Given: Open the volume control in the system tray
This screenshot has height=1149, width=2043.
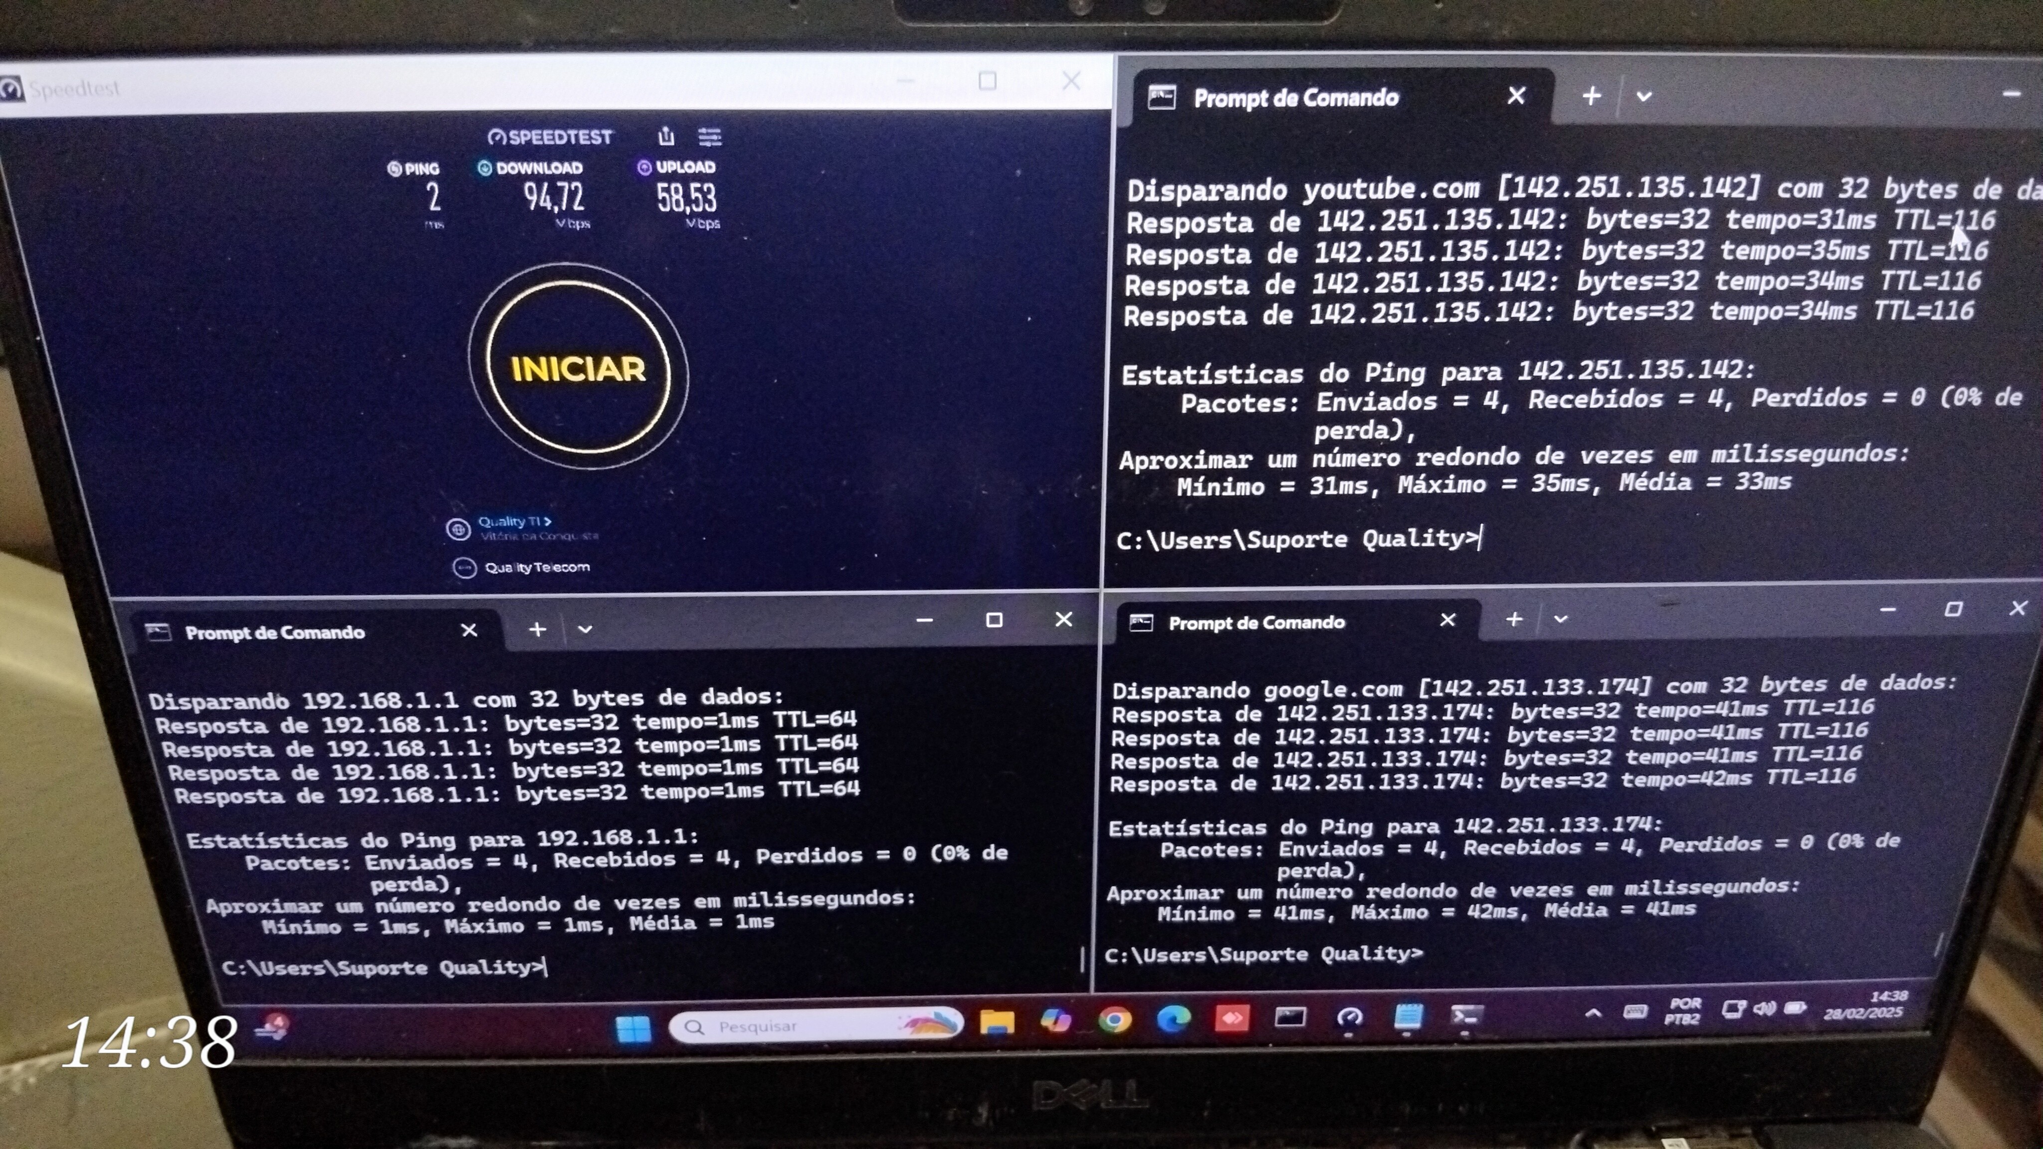Looking at the screenshot, I should (x=1765, y=1009).
